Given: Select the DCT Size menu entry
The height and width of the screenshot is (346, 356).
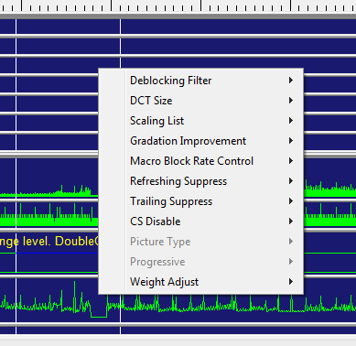Looking at the screenshot, I should [x=200, y=101].
